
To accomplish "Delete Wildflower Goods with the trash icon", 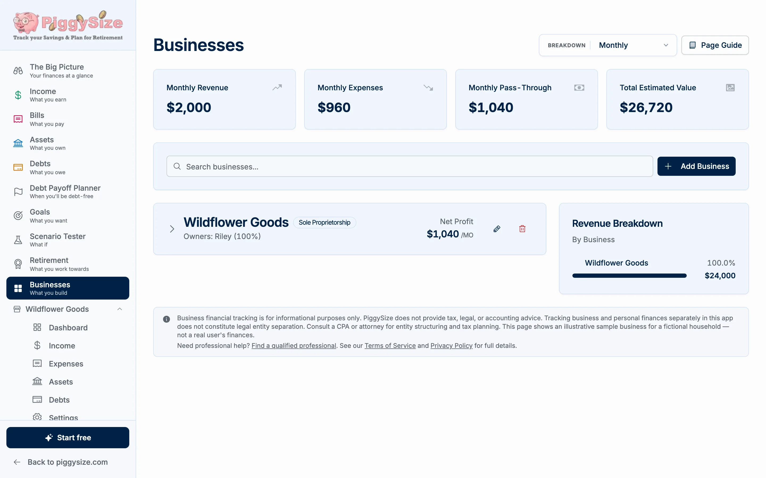I will tap(522, 229).
